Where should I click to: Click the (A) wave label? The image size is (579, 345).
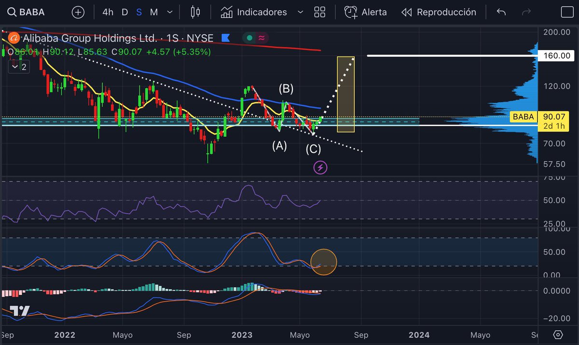coord(279,145)
